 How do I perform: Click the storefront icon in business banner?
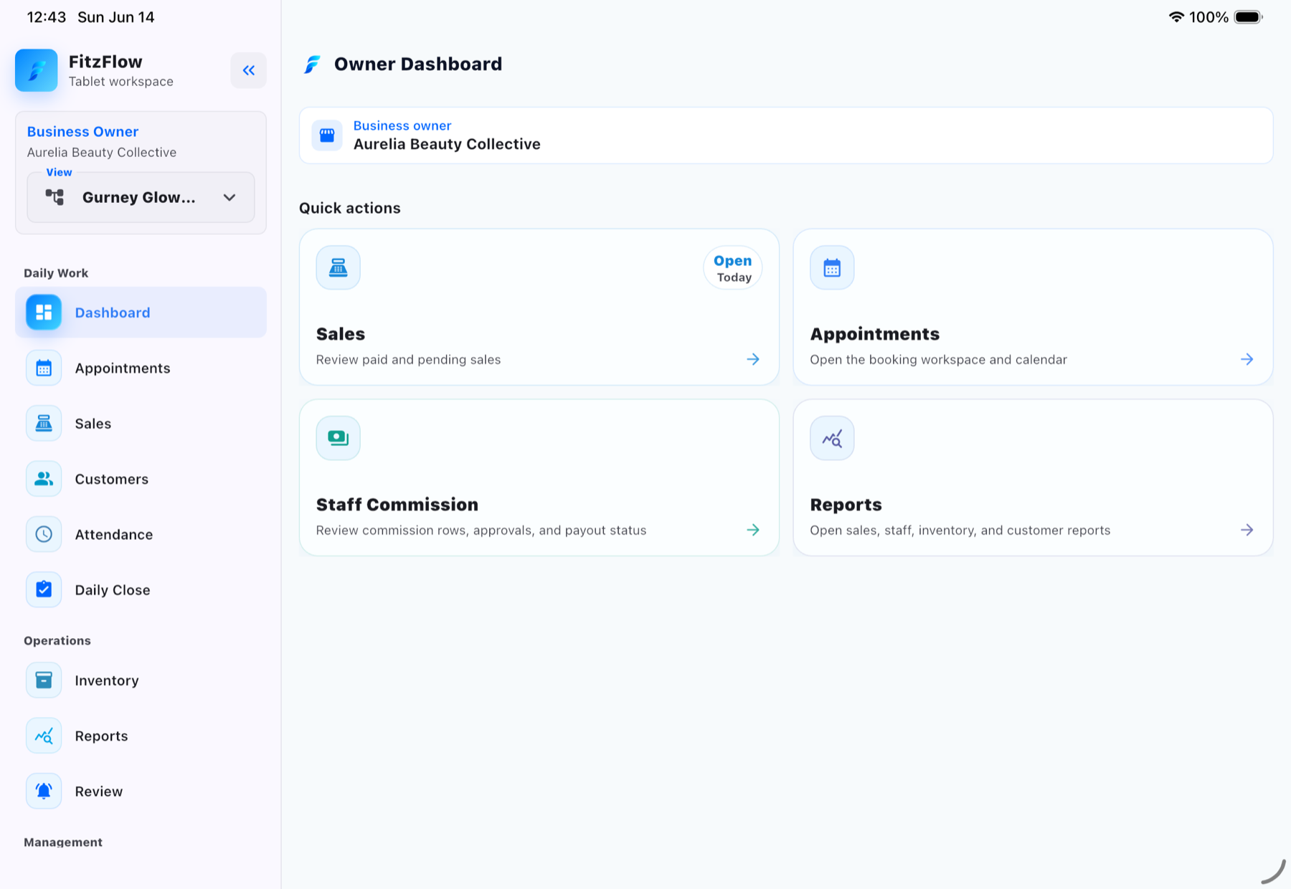(x=327, y=136)
